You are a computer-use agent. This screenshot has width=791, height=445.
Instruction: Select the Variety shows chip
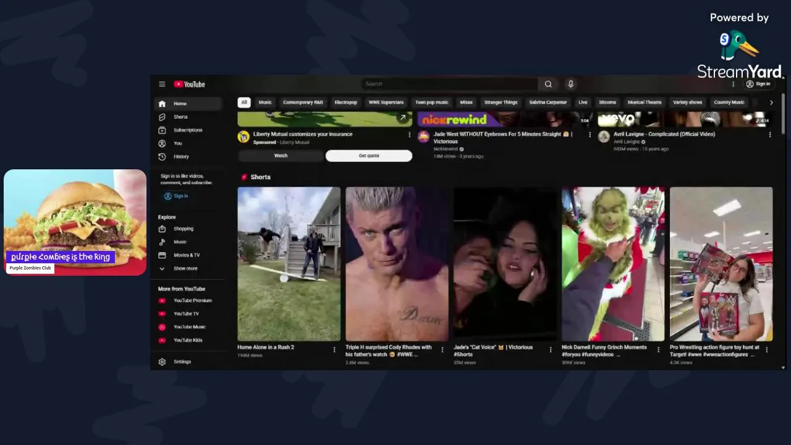[x=688, y=103]
